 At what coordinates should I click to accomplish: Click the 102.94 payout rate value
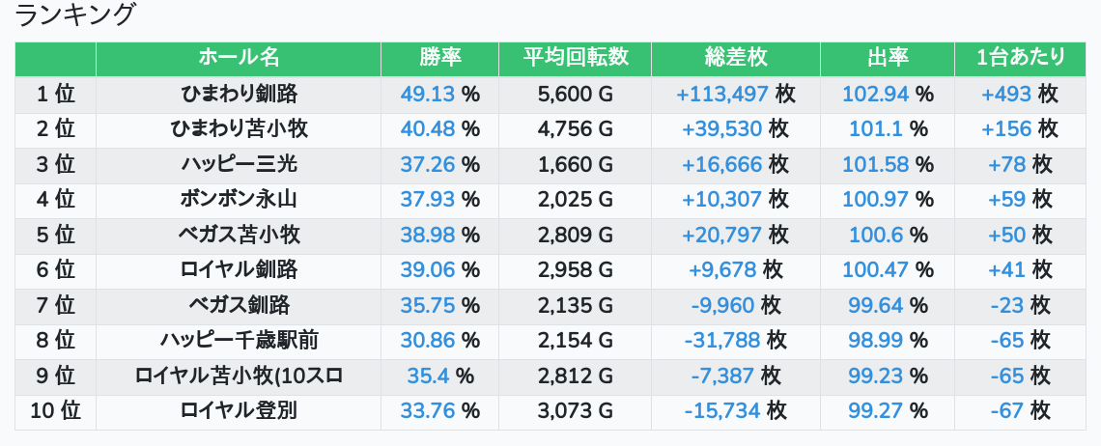click(x=876, y=95)
